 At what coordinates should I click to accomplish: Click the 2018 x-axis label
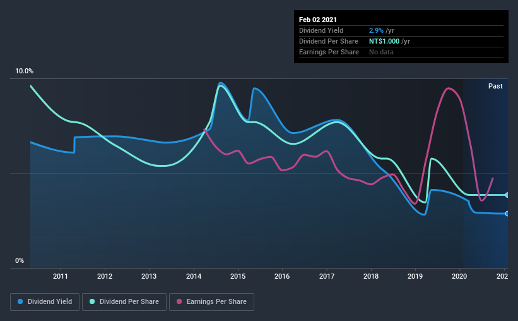pyautogui.click(x=371, y=276)
